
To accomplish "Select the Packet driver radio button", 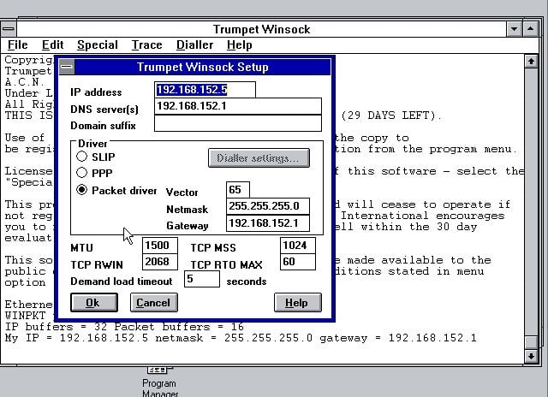I will (x=82, y=190).
